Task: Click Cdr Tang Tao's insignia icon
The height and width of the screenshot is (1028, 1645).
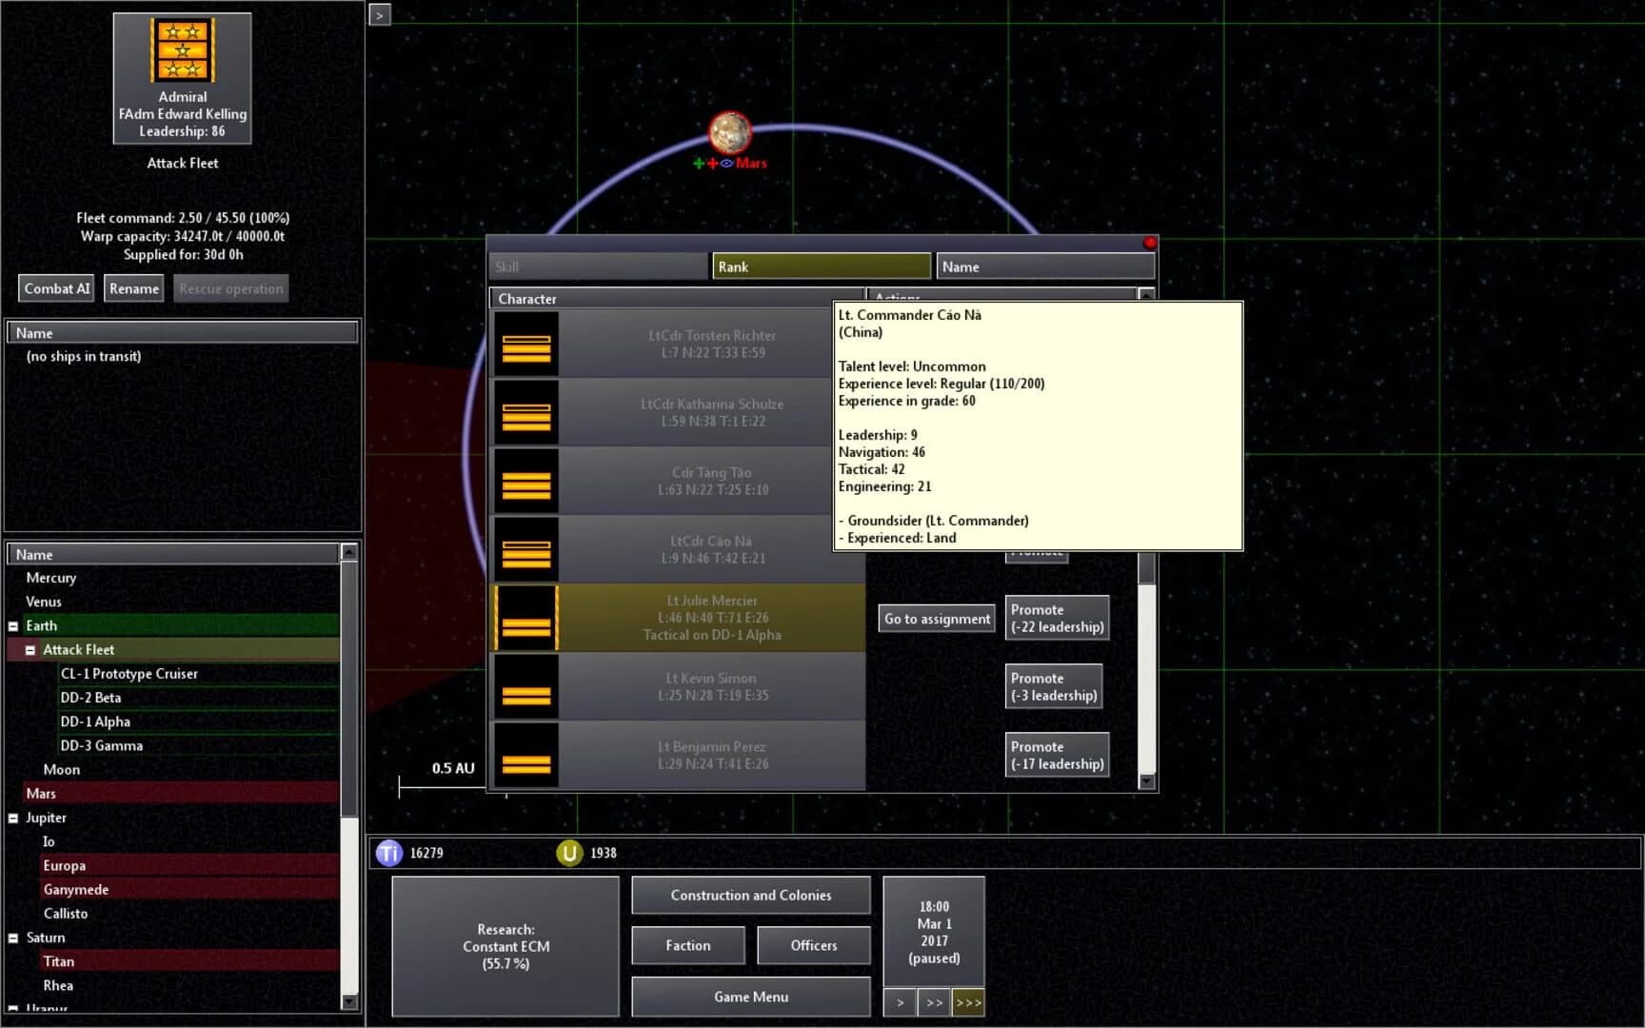Action: click(525, 480)
